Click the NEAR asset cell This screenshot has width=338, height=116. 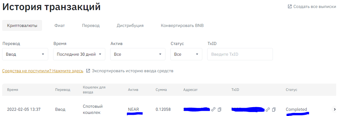coord(134,109)
